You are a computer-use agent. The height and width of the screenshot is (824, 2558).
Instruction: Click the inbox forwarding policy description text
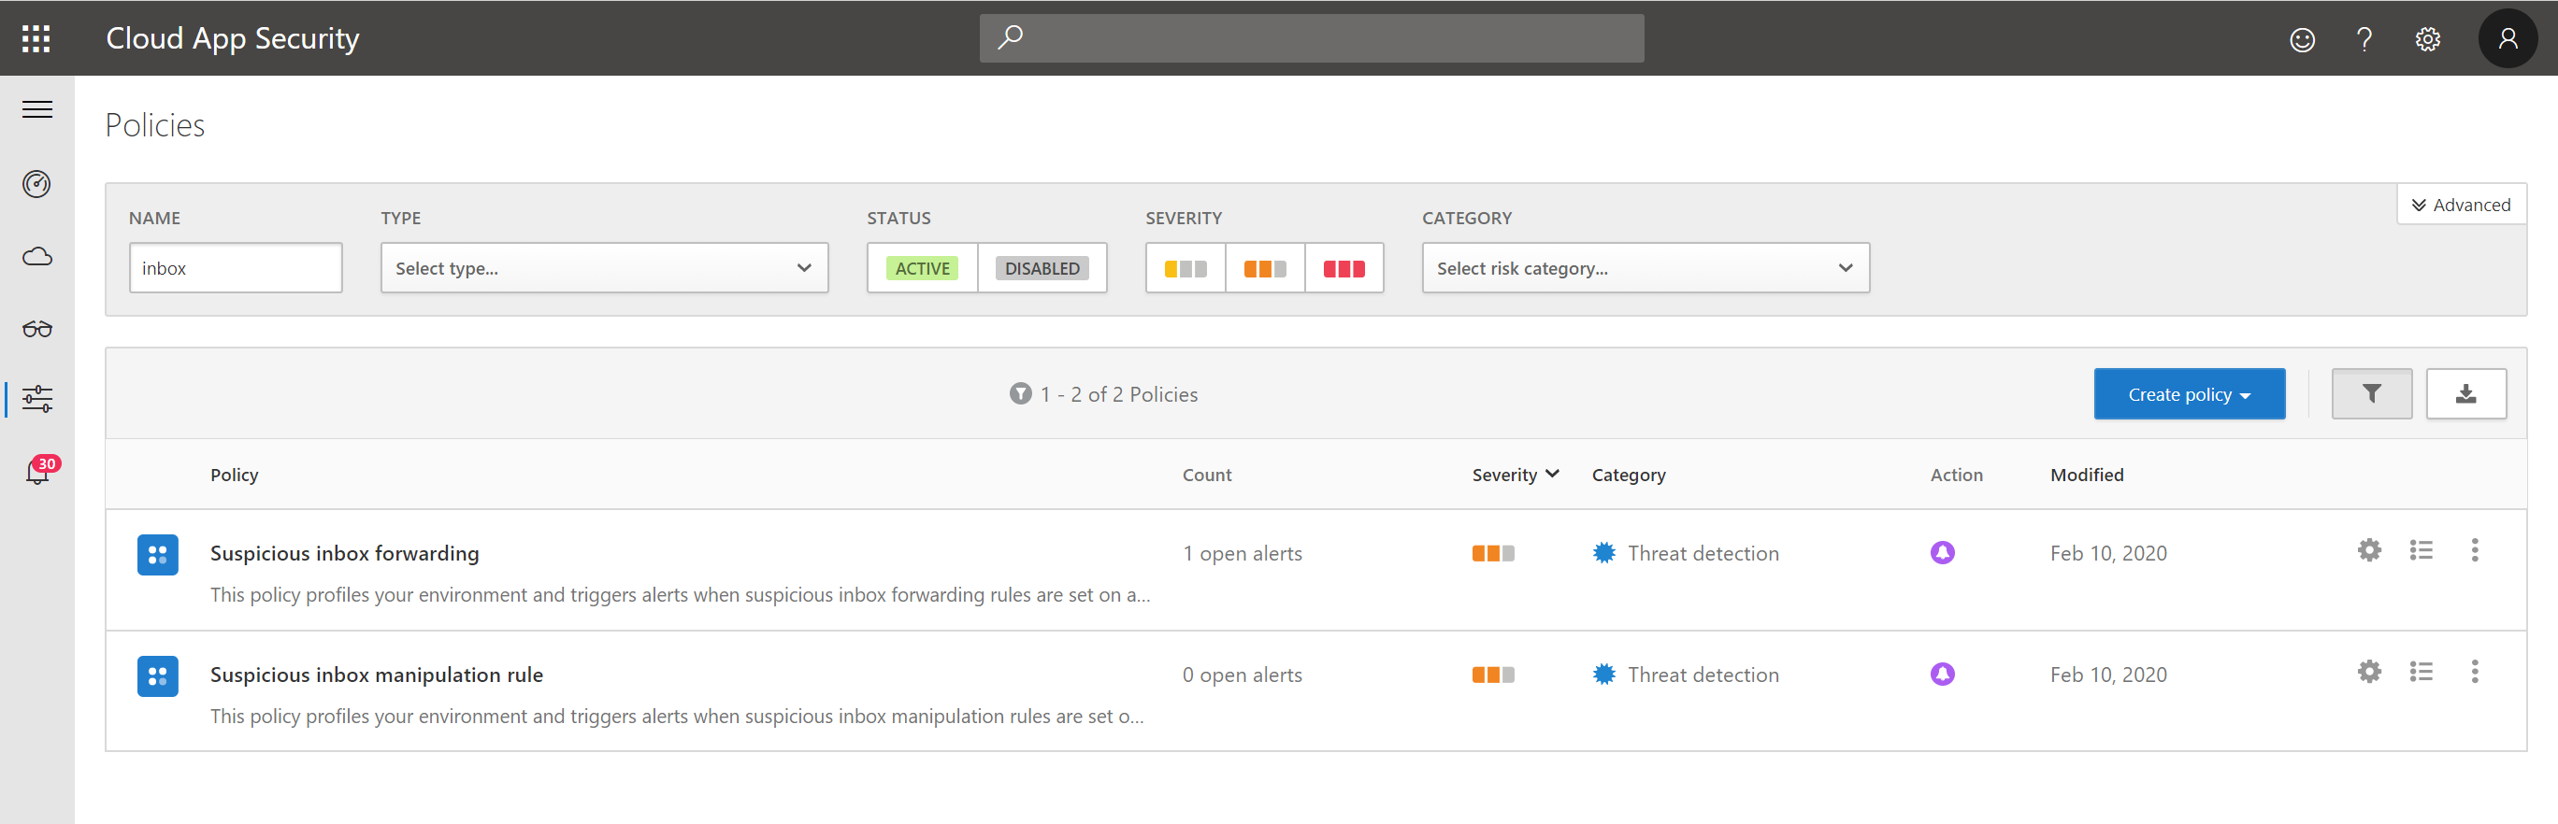click(679, 595)
